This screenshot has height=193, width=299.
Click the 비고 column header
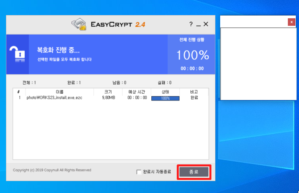pos(194,92)
